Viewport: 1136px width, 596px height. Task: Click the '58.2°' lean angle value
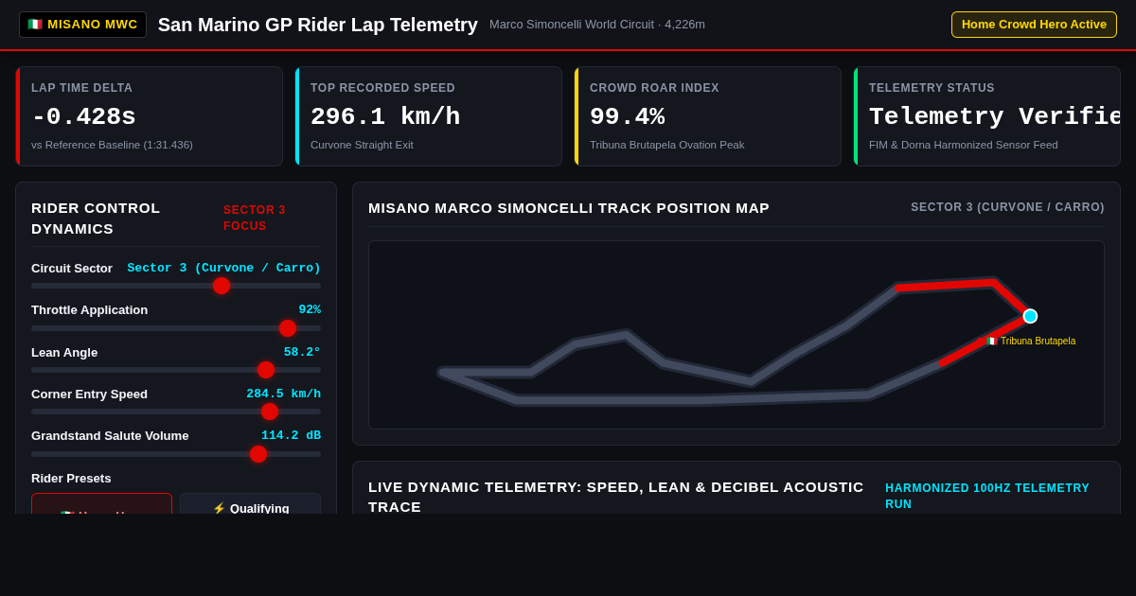[x=302, y=352]
